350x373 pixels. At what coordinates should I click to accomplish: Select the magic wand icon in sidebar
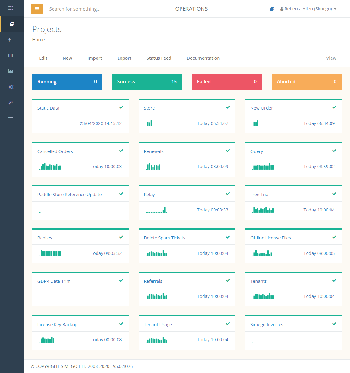[11, 103]
